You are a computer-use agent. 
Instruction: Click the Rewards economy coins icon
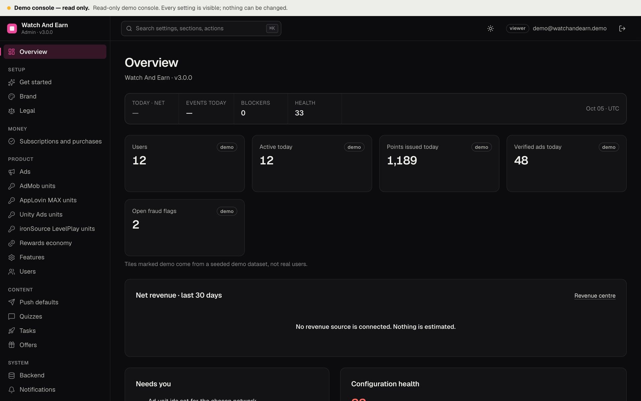12,243
